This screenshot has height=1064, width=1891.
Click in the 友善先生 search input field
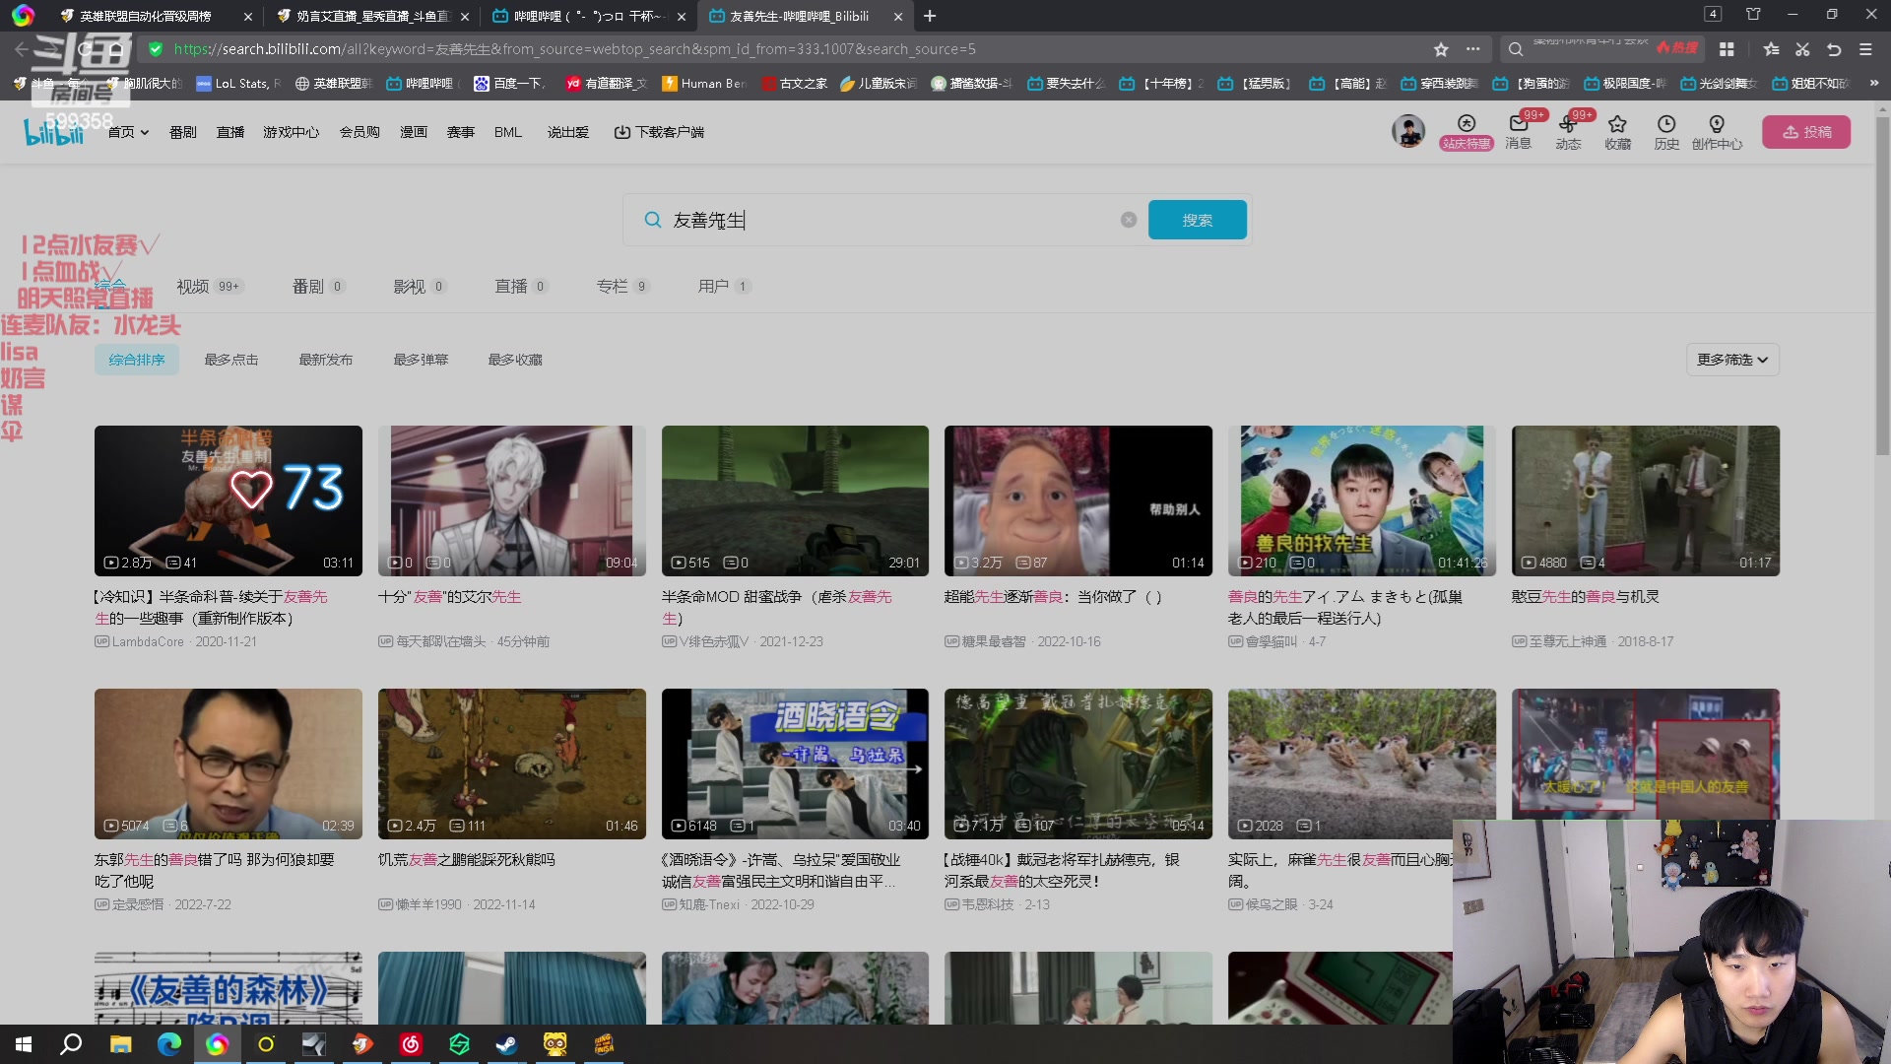click(x=886, y=220)
